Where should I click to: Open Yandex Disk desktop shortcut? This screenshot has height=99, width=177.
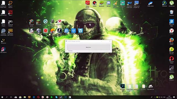point(150,4)
